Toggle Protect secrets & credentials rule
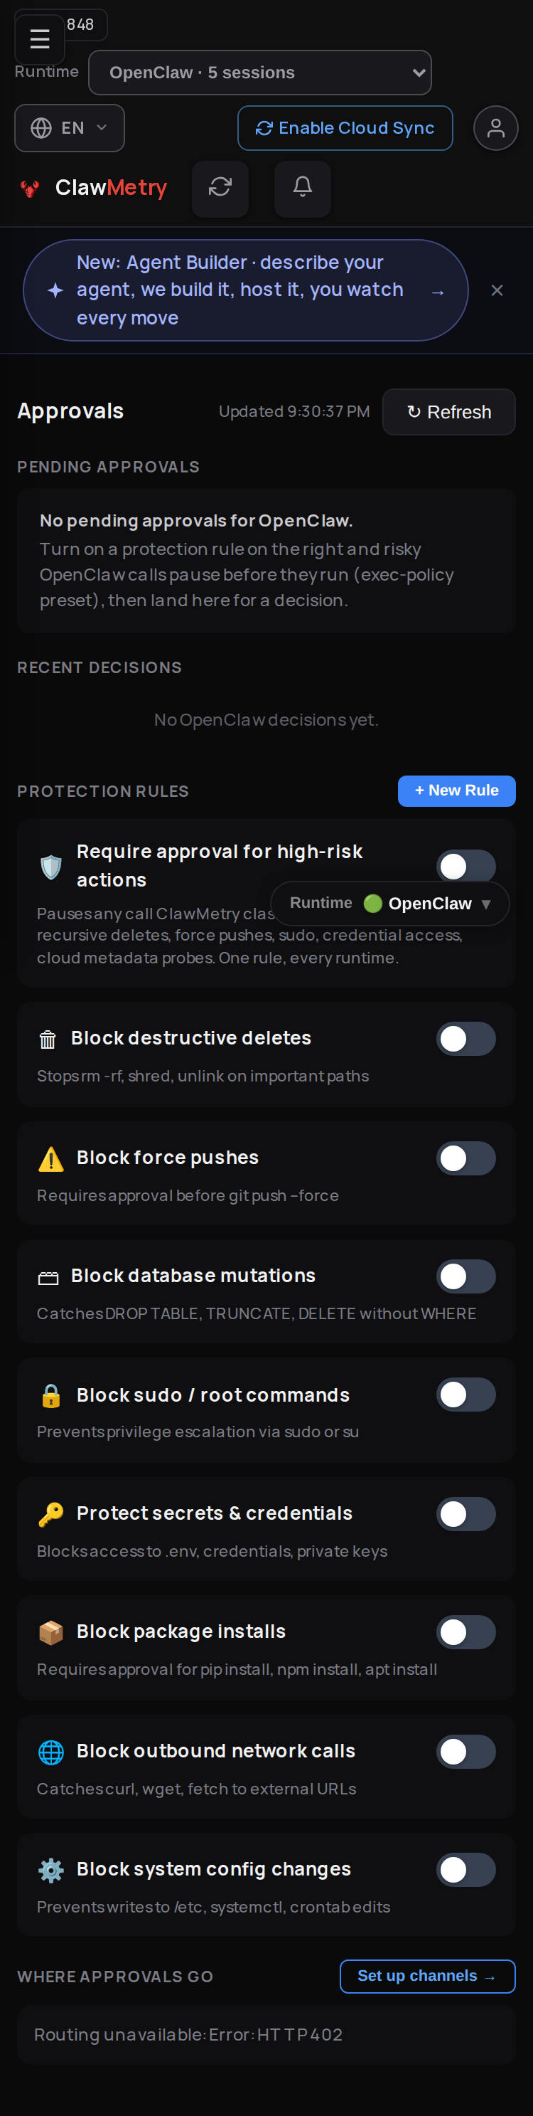Image resolution: width=533 pixels, height=2116 pixels. tap(465, 1514)
